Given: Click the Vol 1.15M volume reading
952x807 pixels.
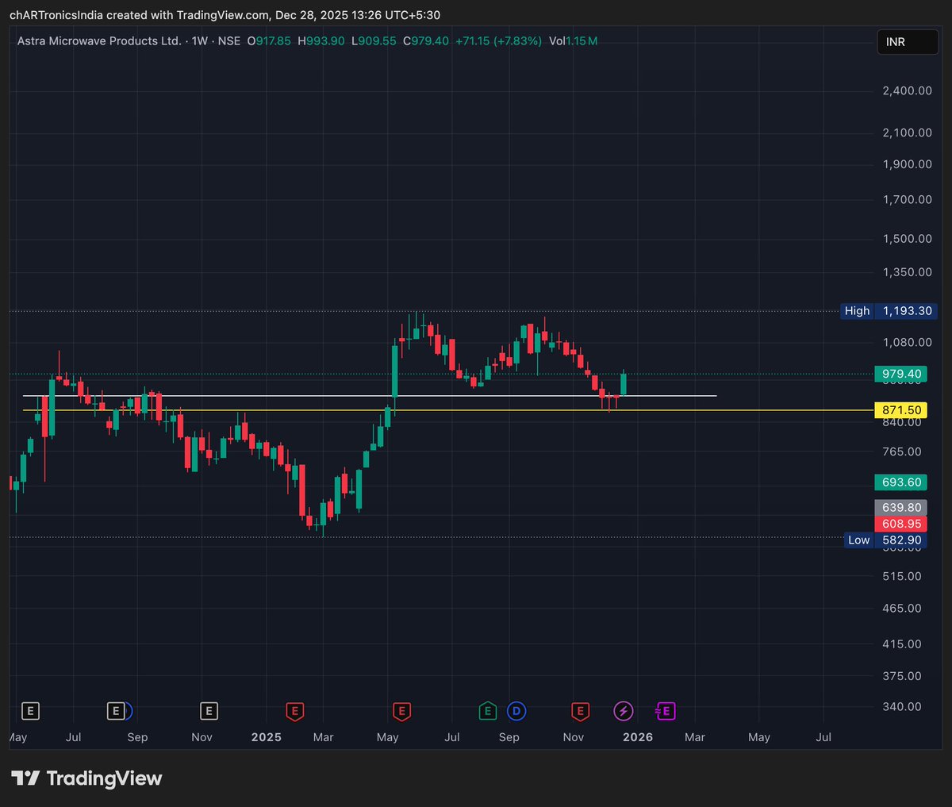Looking at the screenshot, I should (x=573, y=40).
